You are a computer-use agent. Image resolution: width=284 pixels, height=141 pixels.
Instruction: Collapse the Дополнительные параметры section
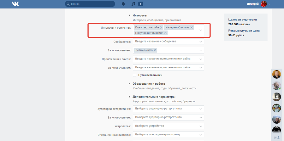[x=129, y=97]
